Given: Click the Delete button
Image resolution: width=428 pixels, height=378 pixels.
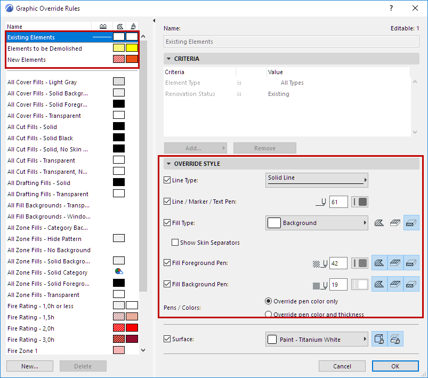Looking at the screenshot, I should [83, 366].
